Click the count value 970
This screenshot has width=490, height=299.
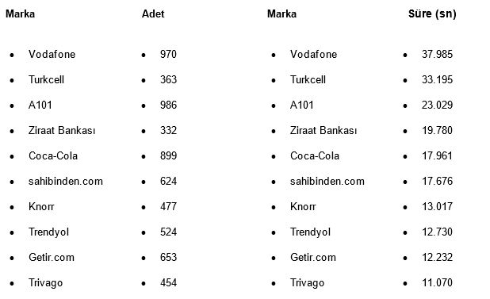[168, 54]
